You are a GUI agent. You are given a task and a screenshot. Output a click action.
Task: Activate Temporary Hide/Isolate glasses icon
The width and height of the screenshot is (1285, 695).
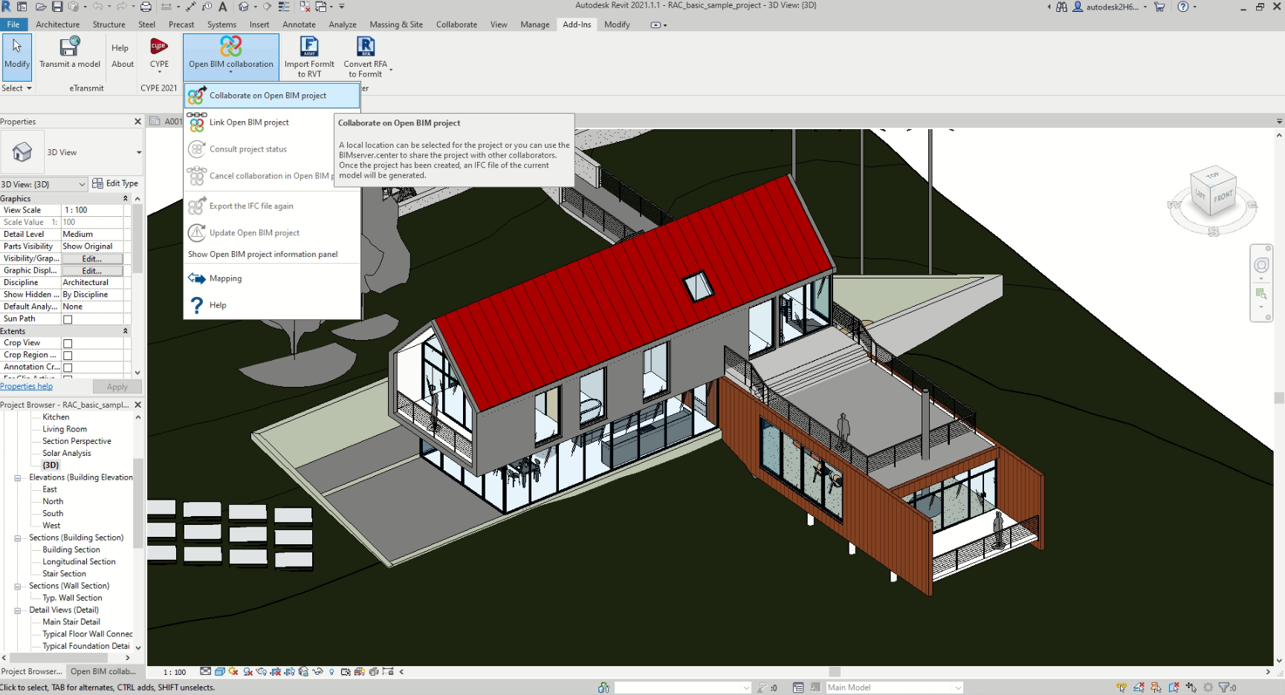(317, 672)
